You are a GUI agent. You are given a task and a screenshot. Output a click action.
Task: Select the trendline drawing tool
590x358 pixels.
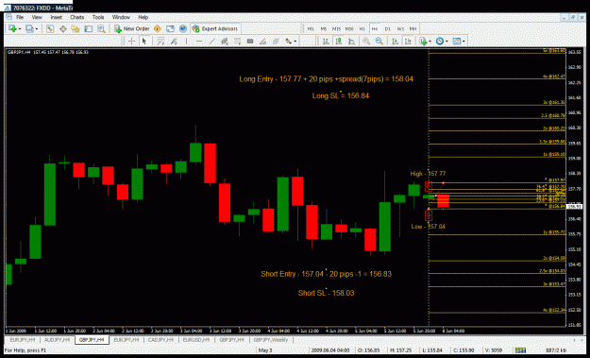point(211,41)
